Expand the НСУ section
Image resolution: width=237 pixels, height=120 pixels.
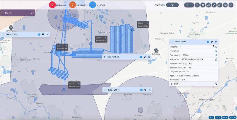click(172, 84)
